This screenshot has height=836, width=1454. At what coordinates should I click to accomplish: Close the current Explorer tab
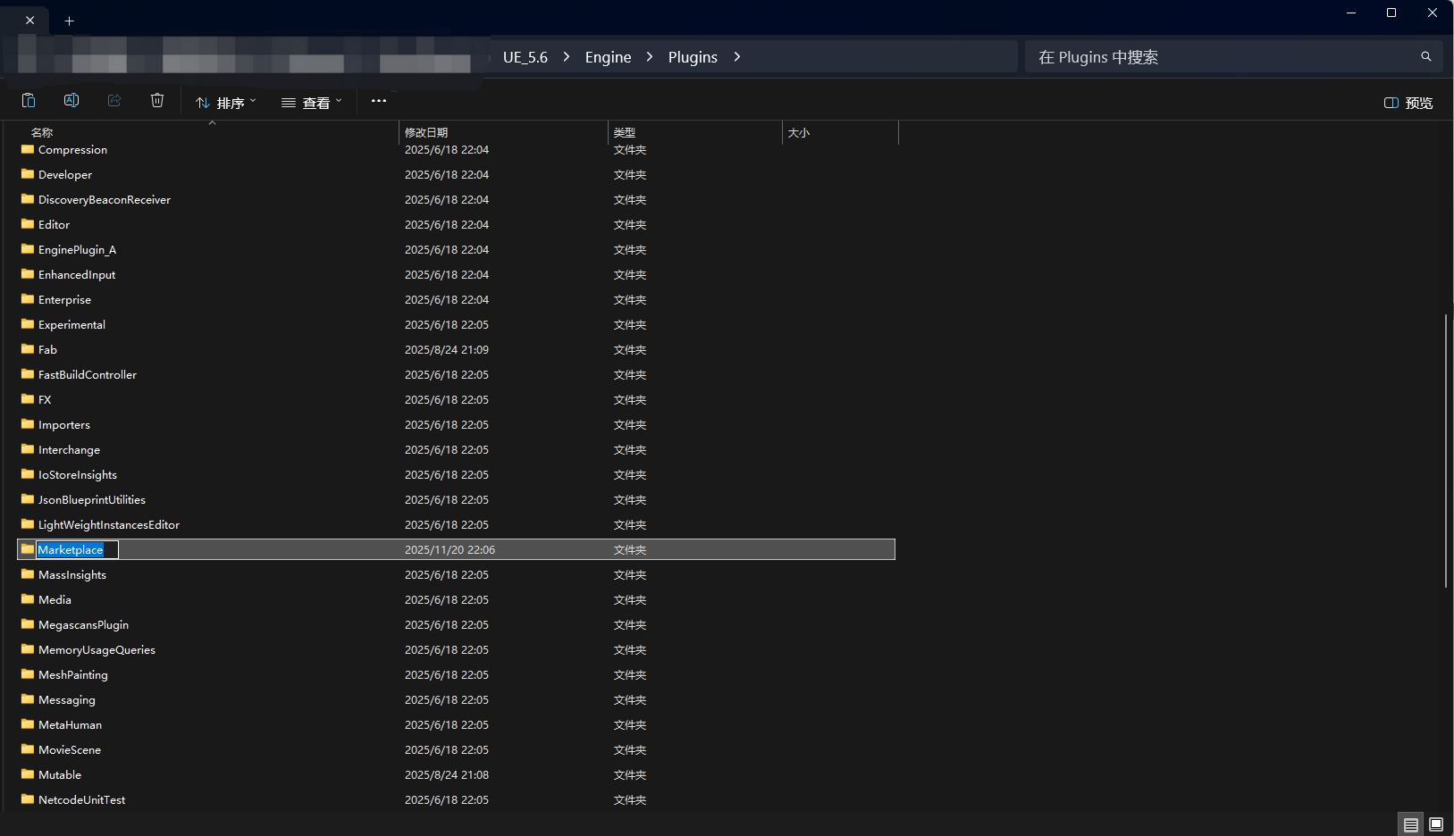tap(29, 21)
